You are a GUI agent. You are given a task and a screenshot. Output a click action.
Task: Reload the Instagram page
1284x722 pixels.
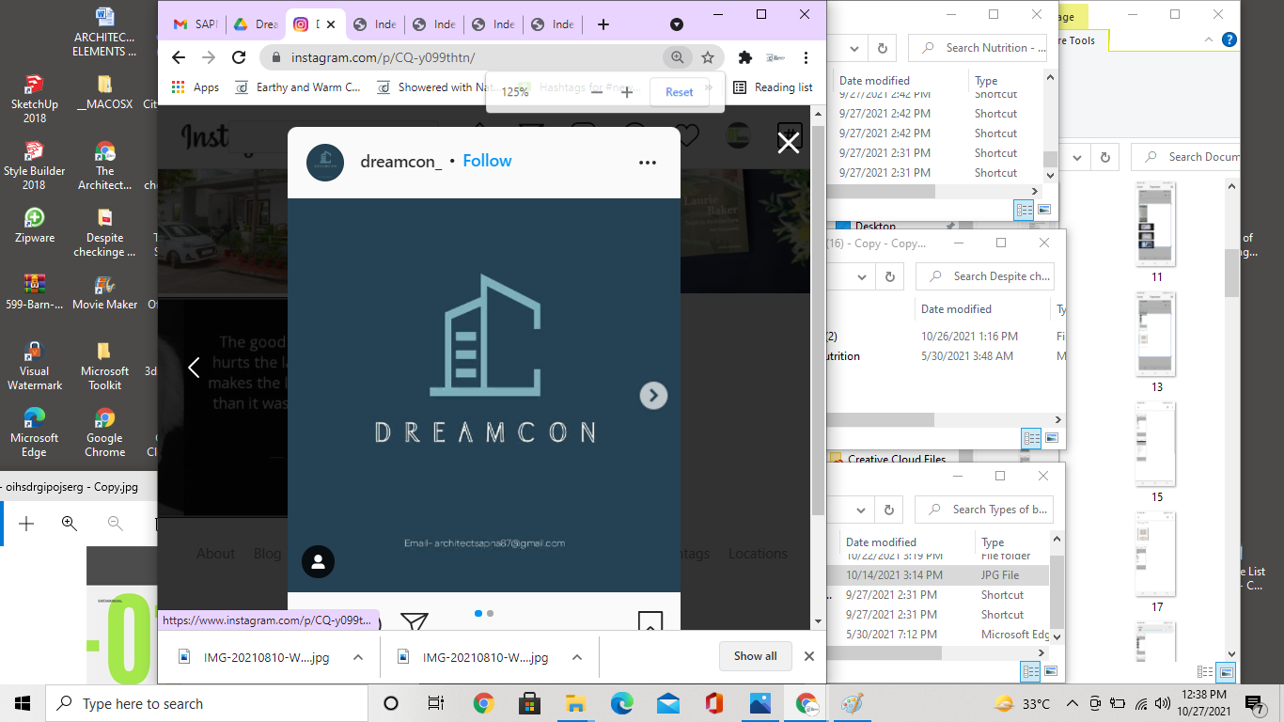point(239,57)
